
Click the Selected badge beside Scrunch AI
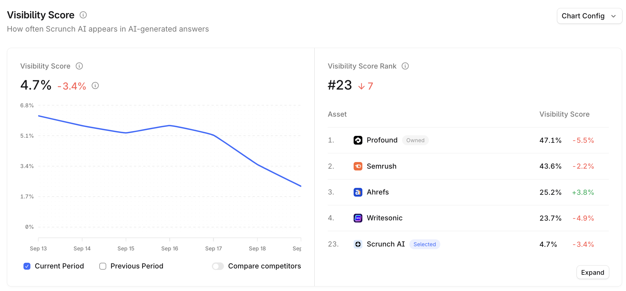(x=424, y=244)
